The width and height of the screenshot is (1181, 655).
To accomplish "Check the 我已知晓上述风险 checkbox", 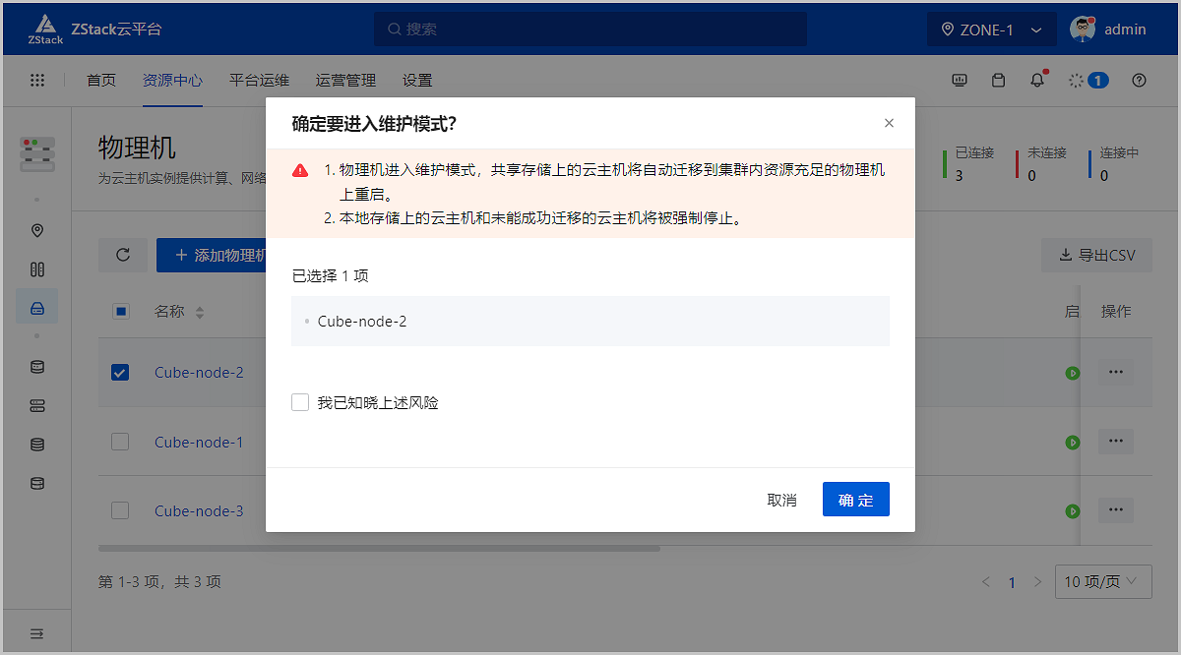I will pos(300,402).
